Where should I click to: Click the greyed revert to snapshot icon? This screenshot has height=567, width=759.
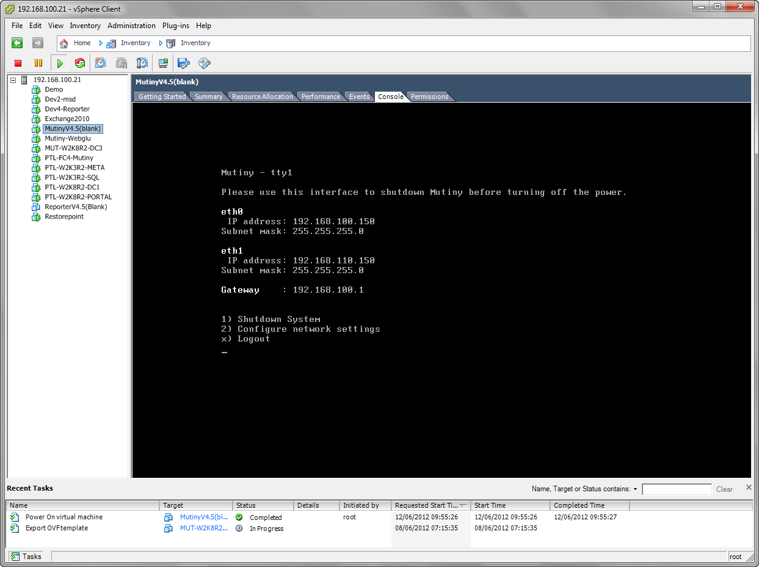[122, 63]
